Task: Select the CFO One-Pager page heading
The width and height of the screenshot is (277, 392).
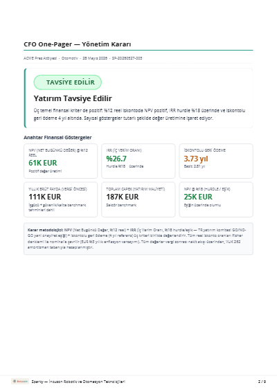Action: coord(78,44)
